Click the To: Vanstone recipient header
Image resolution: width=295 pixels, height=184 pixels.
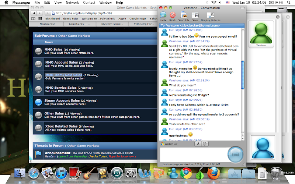(x=202, y=25)
